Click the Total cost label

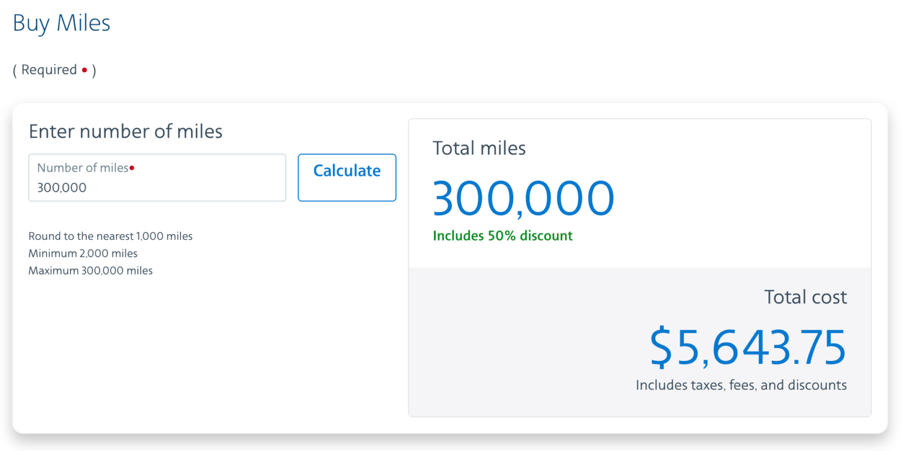pos(805,297)
